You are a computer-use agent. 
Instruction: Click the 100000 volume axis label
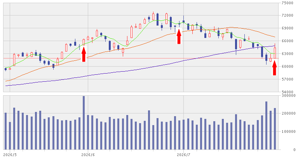tap(289, 132)
